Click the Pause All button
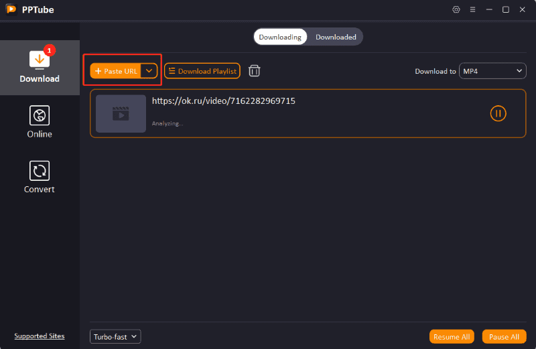The image size is (536, 349). pos(504,337)
